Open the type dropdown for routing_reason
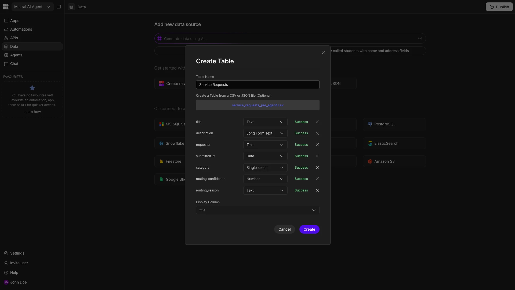 (265, 190)
